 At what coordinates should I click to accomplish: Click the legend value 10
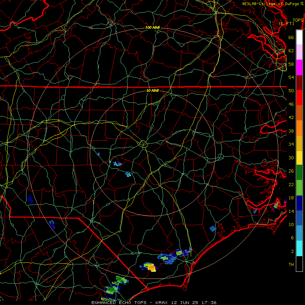coord(291,225)
